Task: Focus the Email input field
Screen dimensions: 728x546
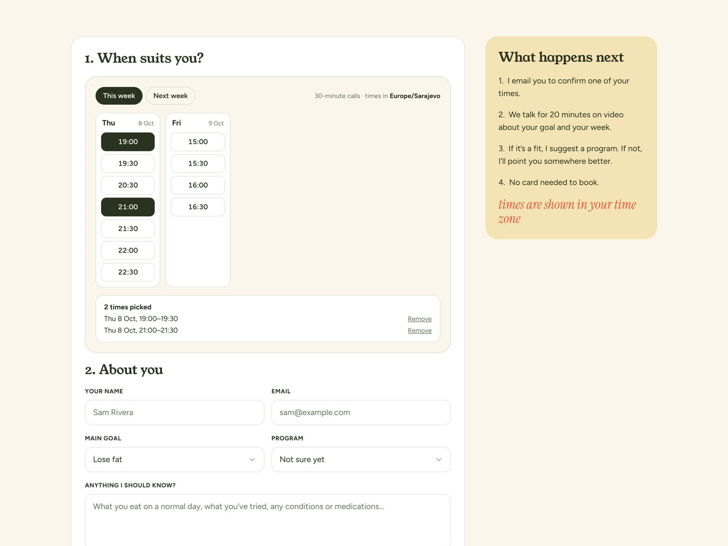Action: tap(361, 413)
